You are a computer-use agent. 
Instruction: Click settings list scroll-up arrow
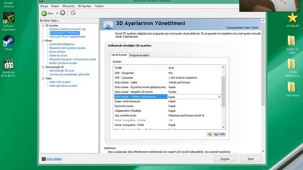[x=223, y=67]
